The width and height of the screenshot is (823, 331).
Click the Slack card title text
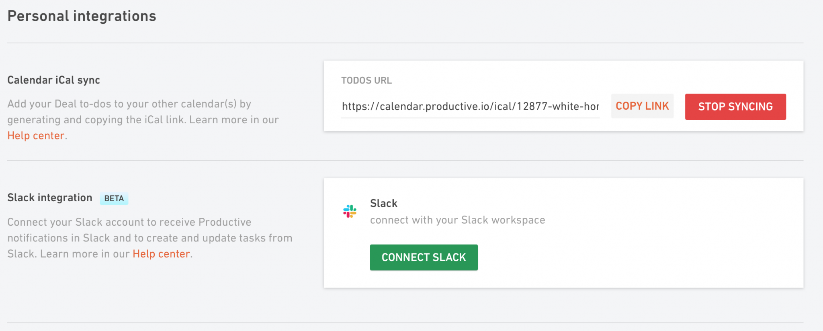click(384, 203)
